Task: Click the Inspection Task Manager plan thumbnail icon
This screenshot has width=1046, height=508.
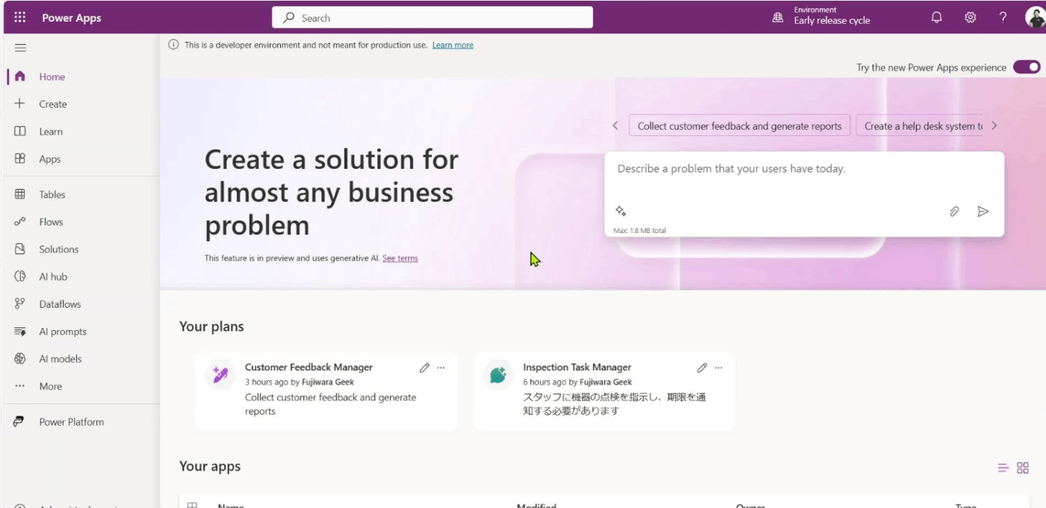Action: [498, 374]
